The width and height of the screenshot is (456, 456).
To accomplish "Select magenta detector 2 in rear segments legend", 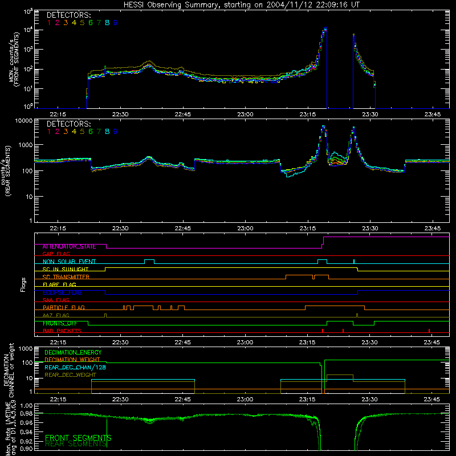I will [58, 132].
